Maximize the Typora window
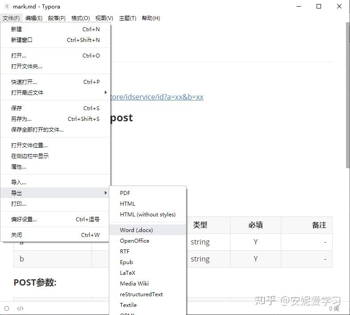This screenshot has height=315, width=350. click(x=319, y=7)
